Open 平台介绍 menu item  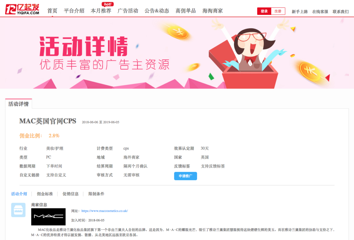74,11
